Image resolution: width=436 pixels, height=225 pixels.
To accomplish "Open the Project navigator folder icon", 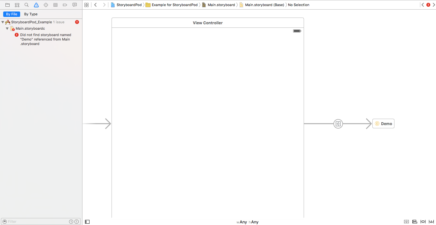I will pos(7,5).
